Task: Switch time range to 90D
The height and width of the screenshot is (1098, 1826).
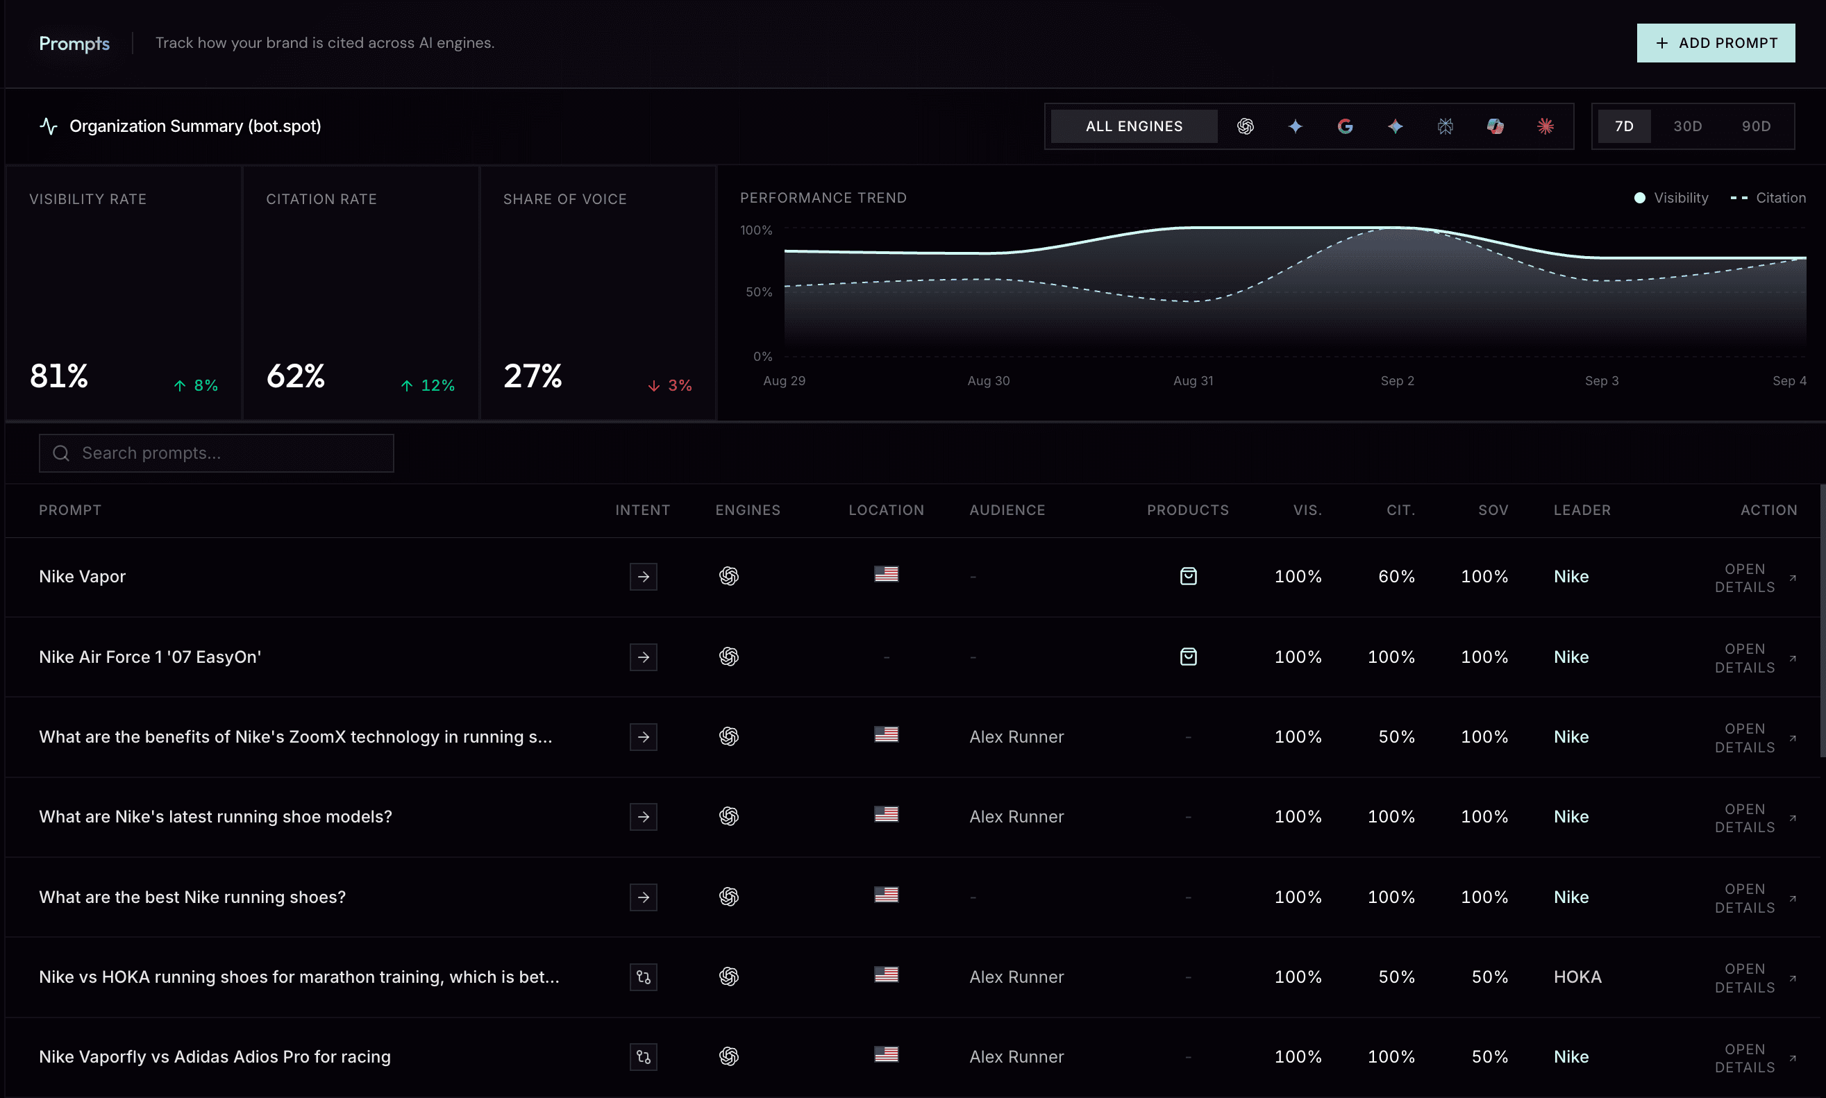Action: [1756, 126]
